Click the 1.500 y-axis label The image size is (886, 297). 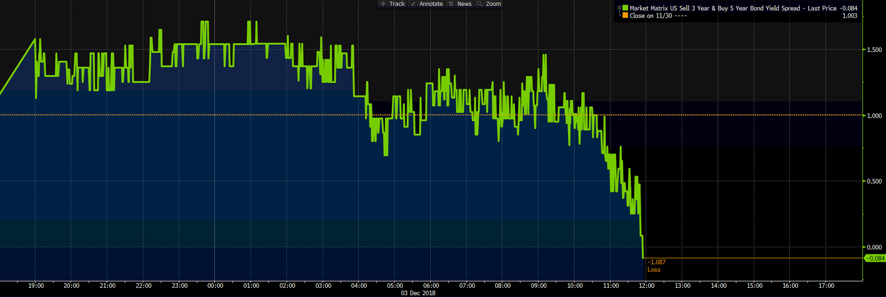(x=874, y=49)
